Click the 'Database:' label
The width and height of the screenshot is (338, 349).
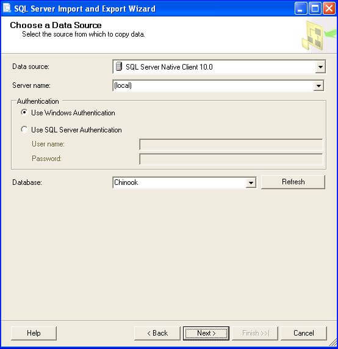point(27,182)
